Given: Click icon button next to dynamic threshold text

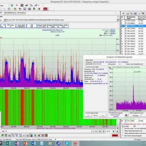Looking at the screenshot, I should 126,116.
